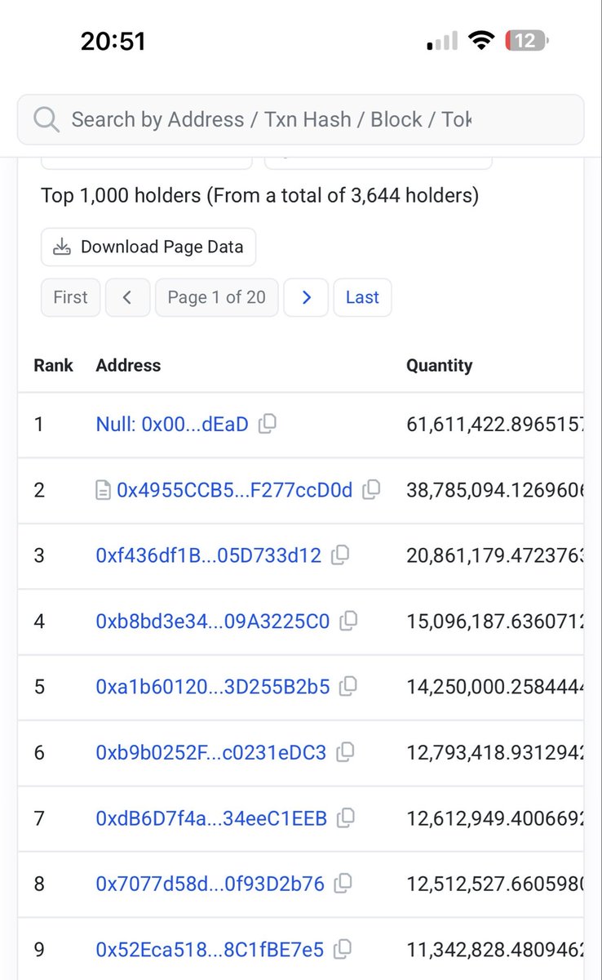Screen dimensions: 602x980
Task: Open address 0xdB6D7f4a...34eeC1EEB
Action: [x=211, y=818]
